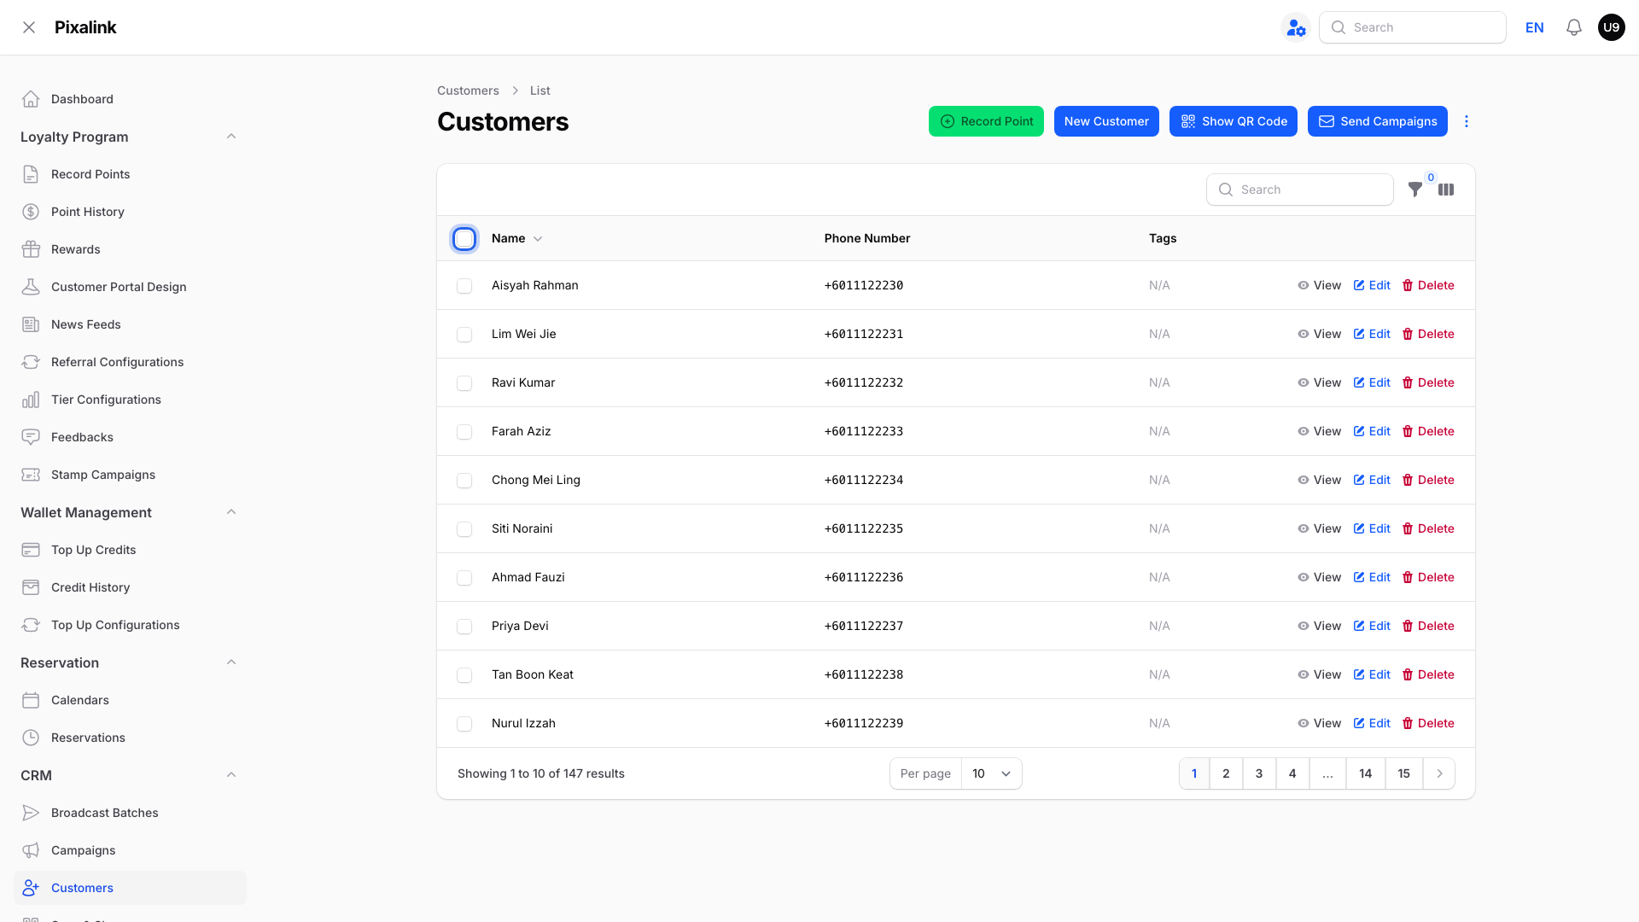The height and width of the screenshot is (922, 1639).
Task: Open Record Points in the sidebar
Action: pyautogui.click(x=130, y=174)
